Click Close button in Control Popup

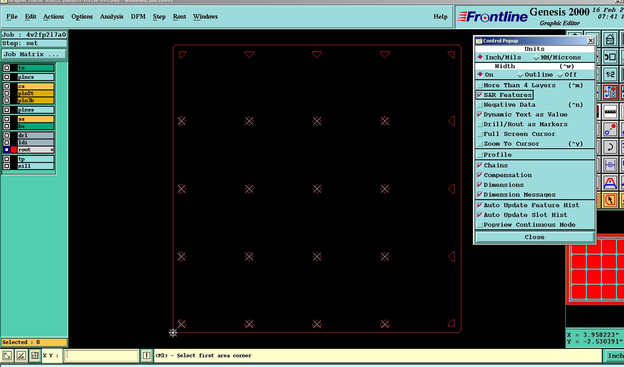click(x=534, y=237)
